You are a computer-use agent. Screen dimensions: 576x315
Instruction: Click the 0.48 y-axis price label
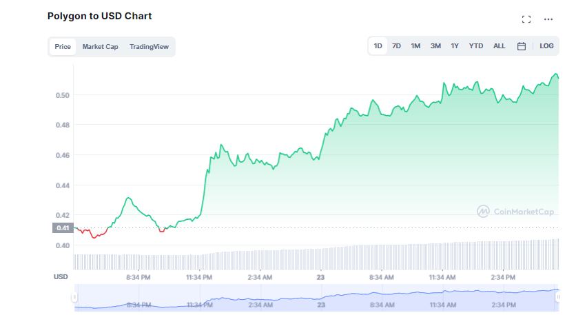click(63, 125)
